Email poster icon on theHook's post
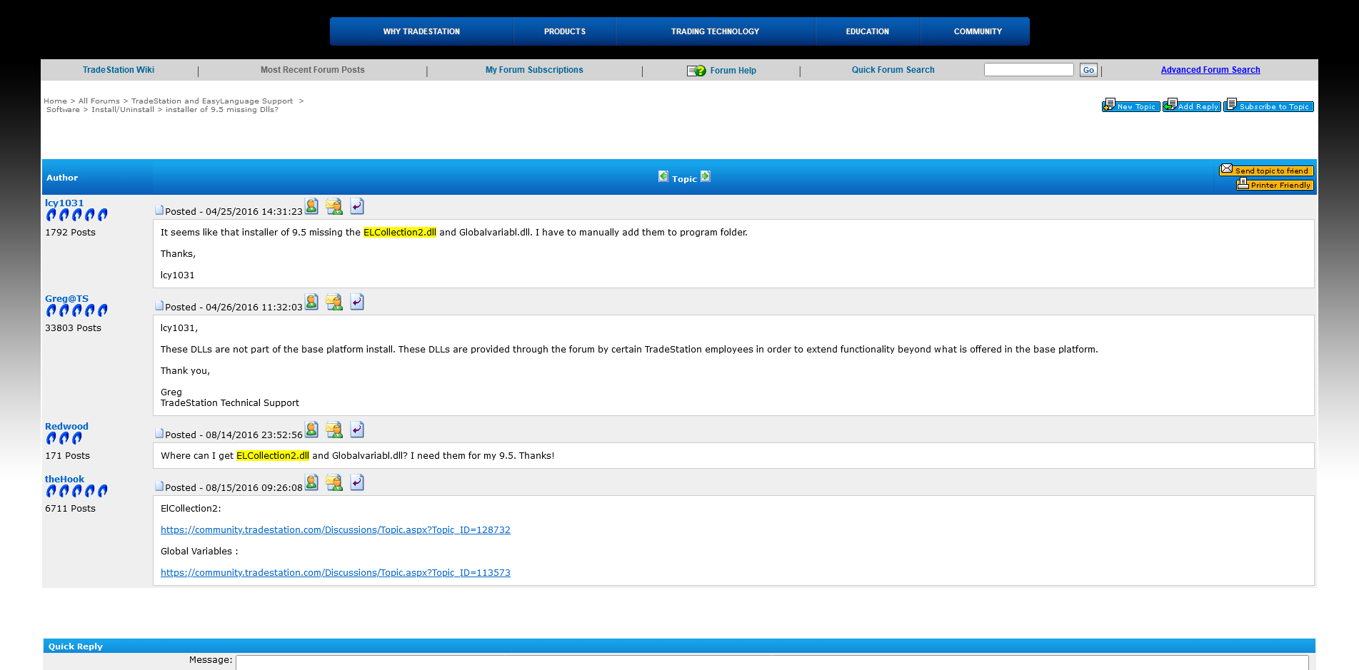 click(334, 482)
